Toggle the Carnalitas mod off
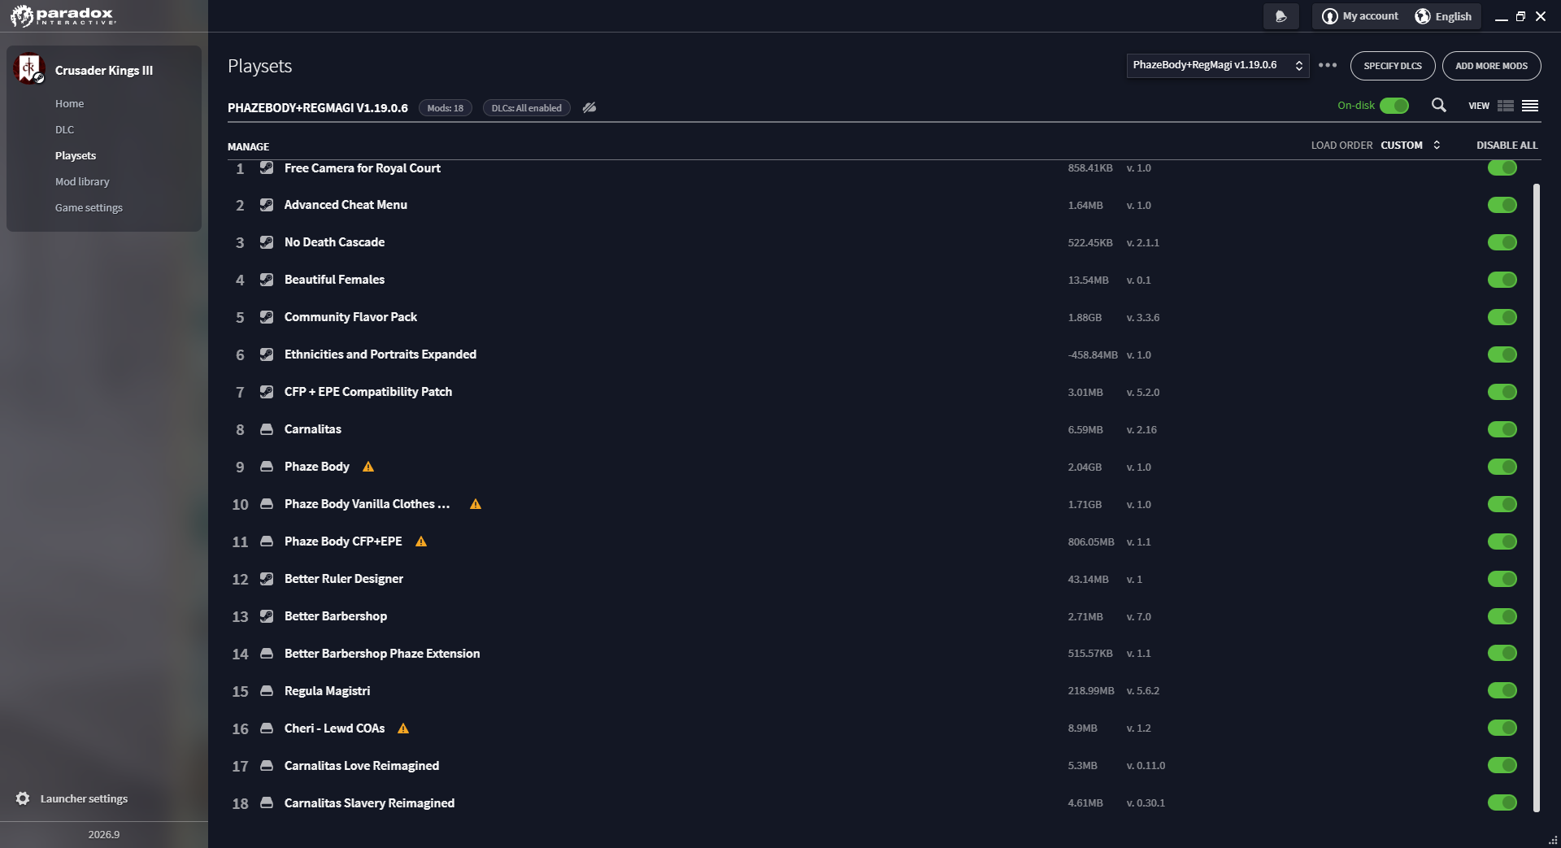Image resolution: width=1561 pixels, height=848 pixels. pos(1502,429)
